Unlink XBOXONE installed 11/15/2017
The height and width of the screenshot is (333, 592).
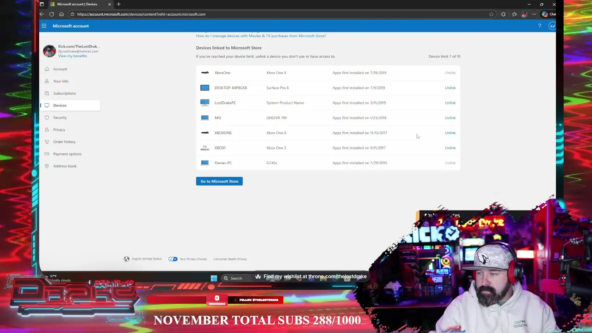point(450,133)
